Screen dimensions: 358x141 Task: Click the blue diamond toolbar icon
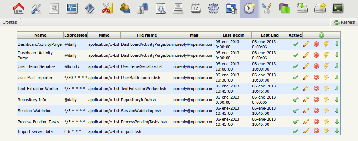point(89,8)
